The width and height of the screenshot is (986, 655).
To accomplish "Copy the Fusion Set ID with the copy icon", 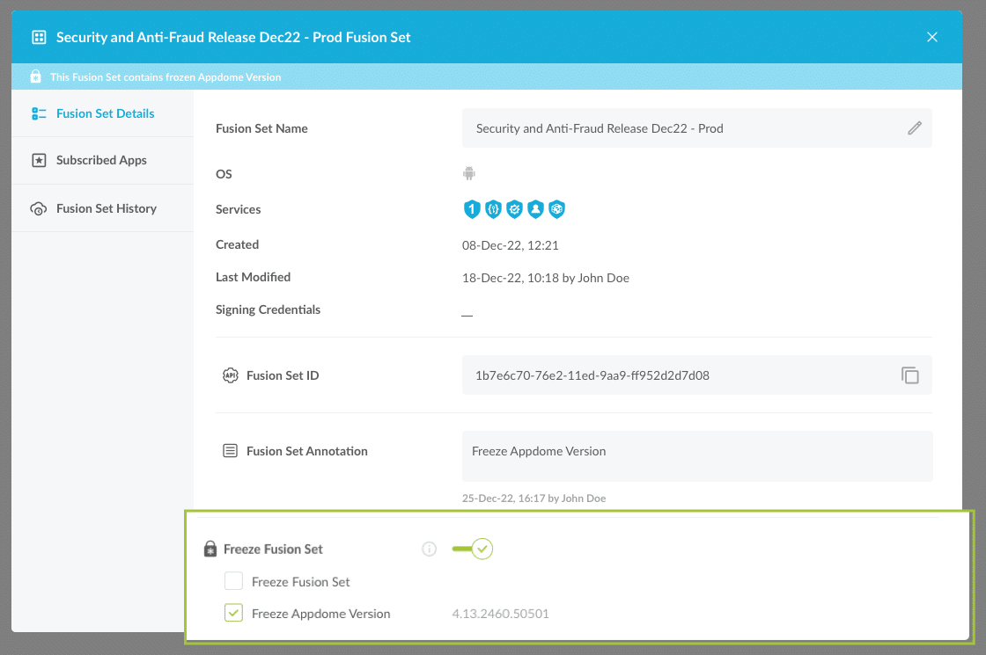I will pos(909,375).
